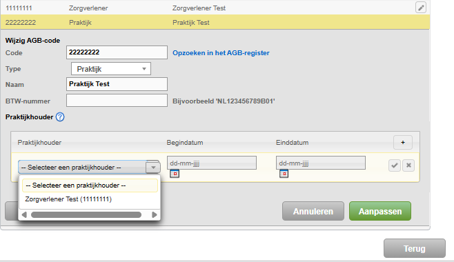Focus the empty BTW-nummer field
Screen dimensions: 454x262
click(117, 101)
